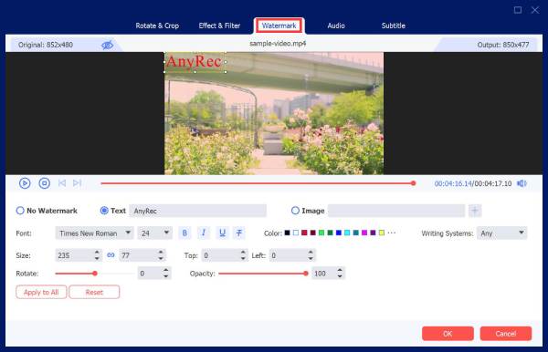Image resolution: width=548 pixels, height=352 pixels.
Task: Decrease the Opacity value 100
Action: pyautogui.click(x=340, y=276)
